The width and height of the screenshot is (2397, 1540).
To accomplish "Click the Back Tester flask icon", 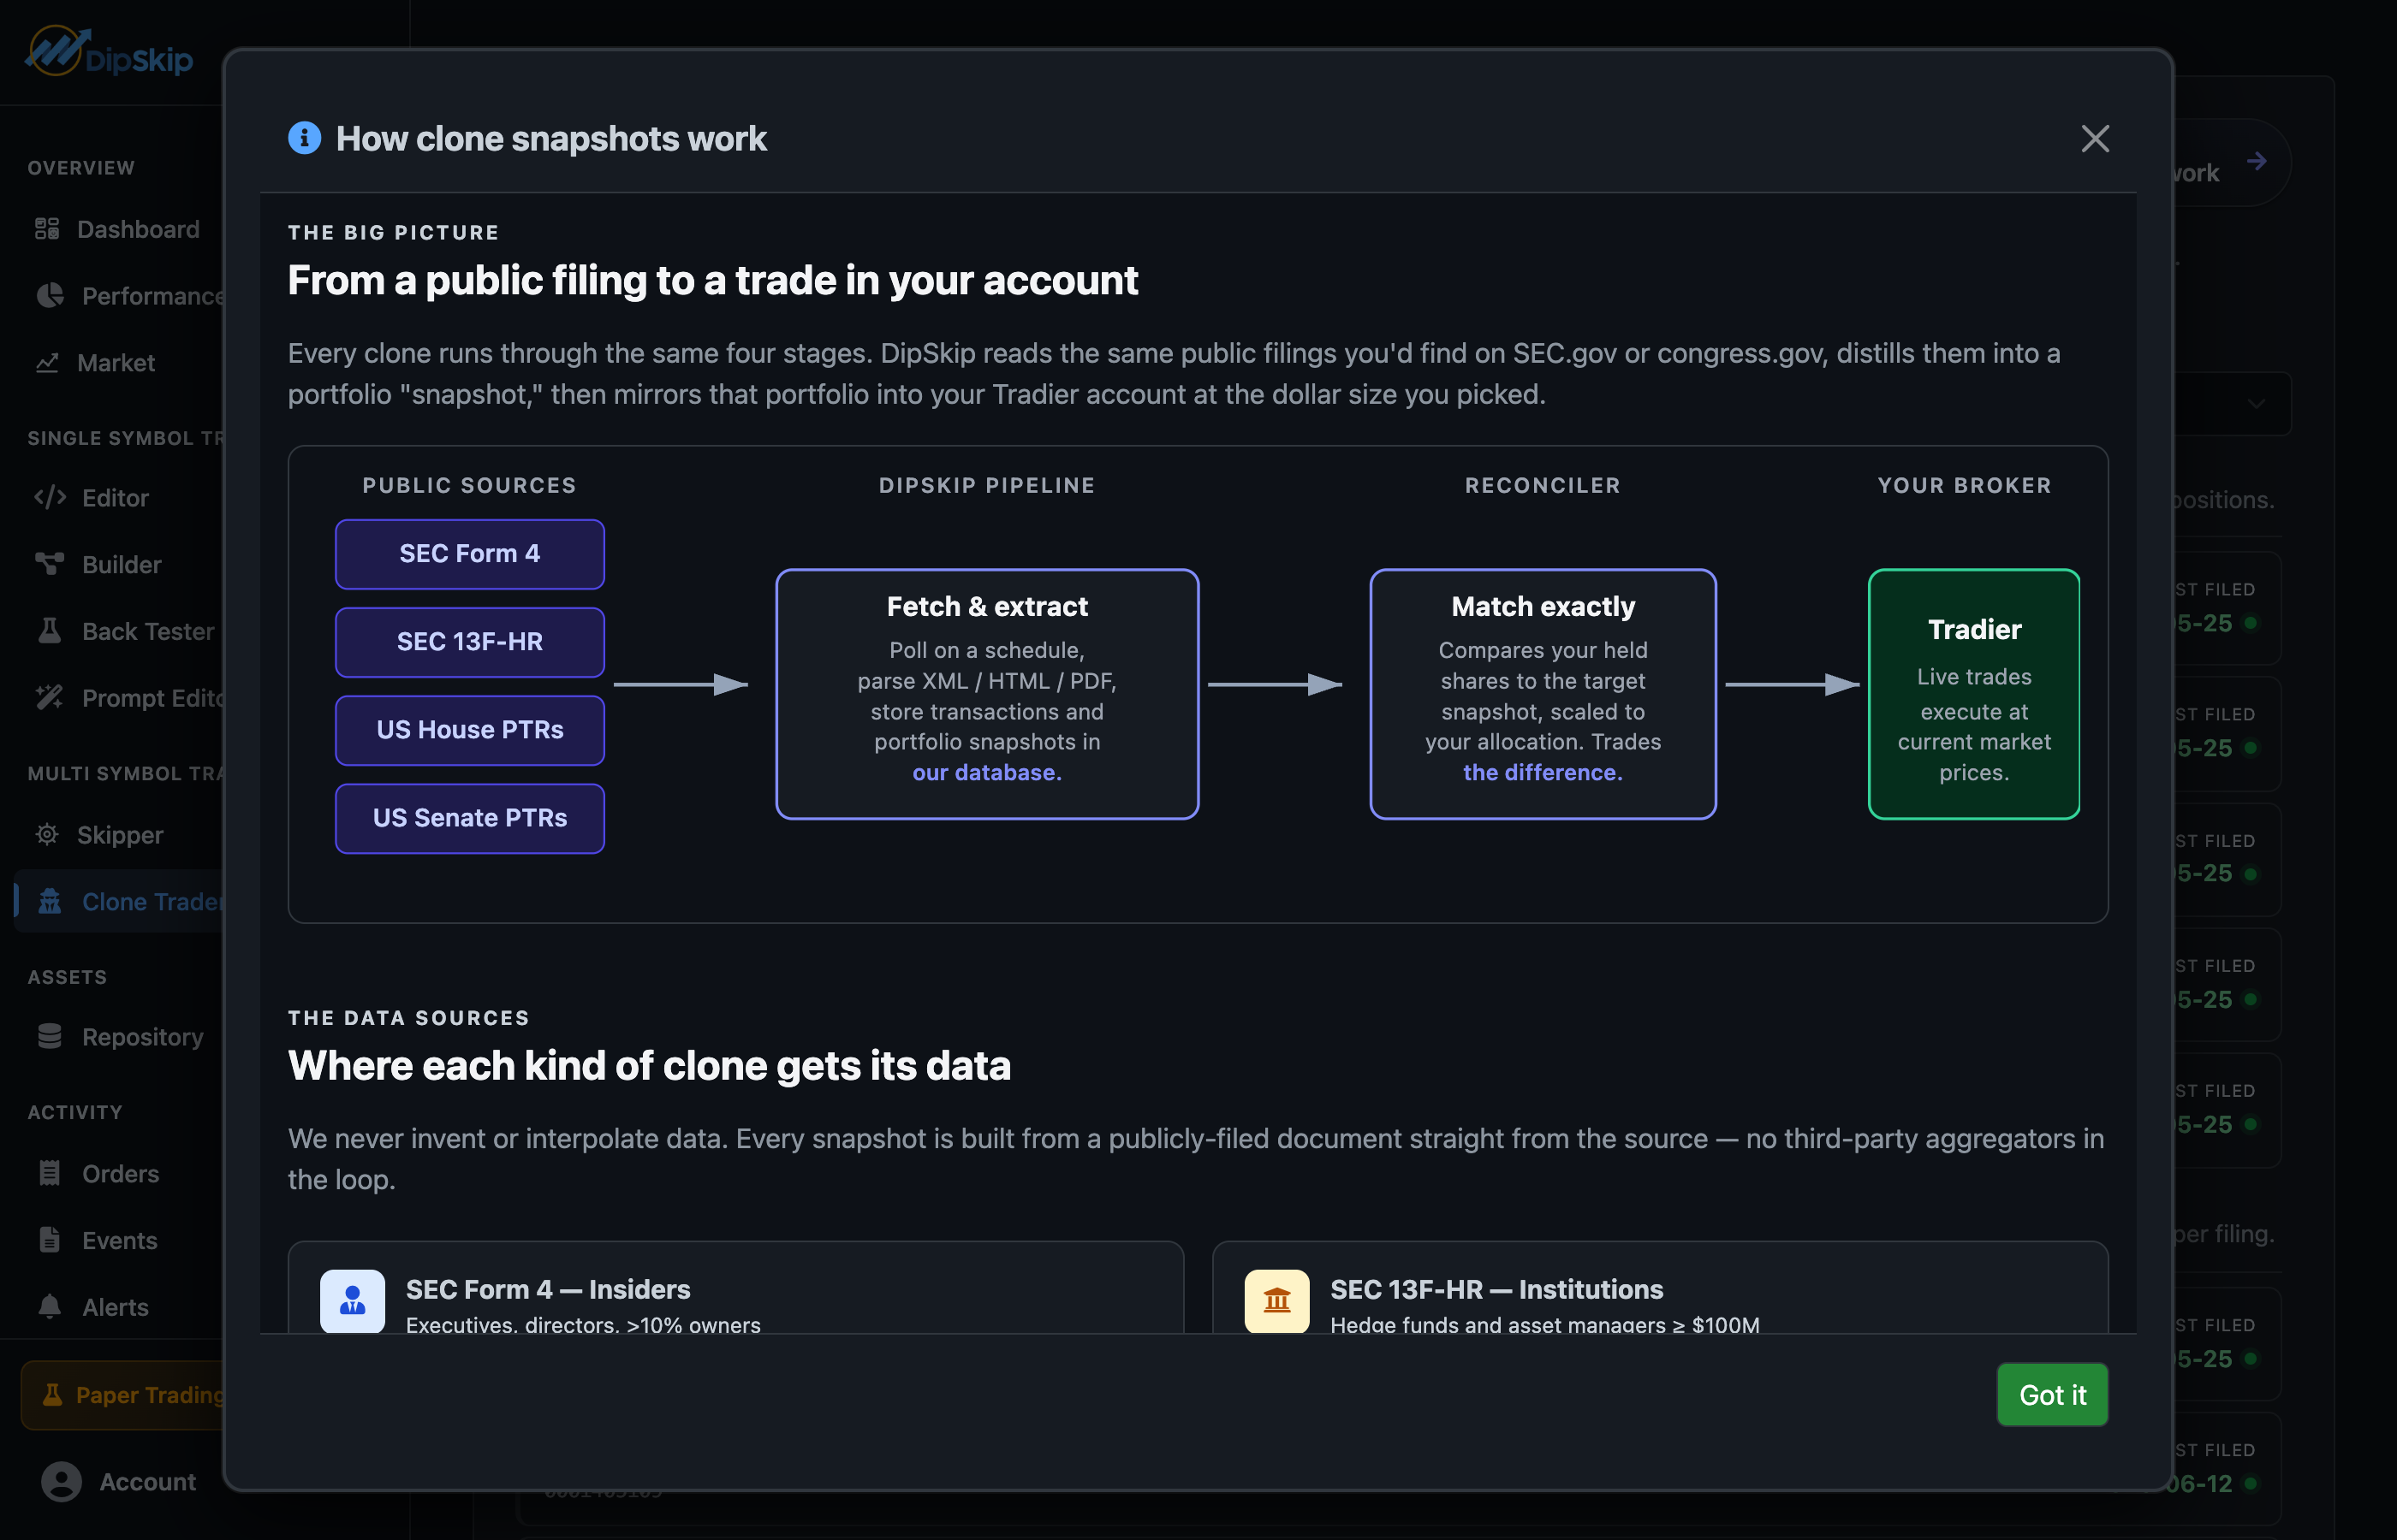I will coord(49,630).
